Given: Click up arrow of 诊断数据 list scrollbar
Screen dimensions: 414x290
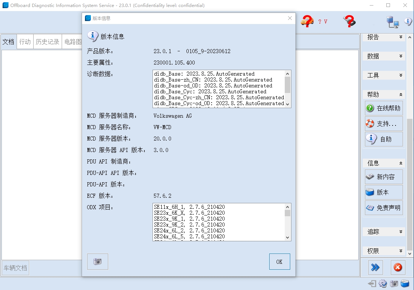Looking at the screenshot, I should coord(288,74).
